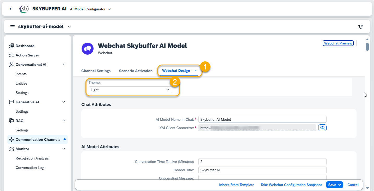Open the Theme dropdown set to Light
The height and width of the screenshot is (191, 374).
tap(130, 90)
